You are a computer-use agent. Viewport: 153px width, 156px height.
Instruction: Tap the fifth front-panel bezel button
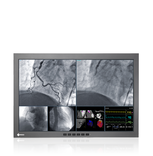[83, 134]
